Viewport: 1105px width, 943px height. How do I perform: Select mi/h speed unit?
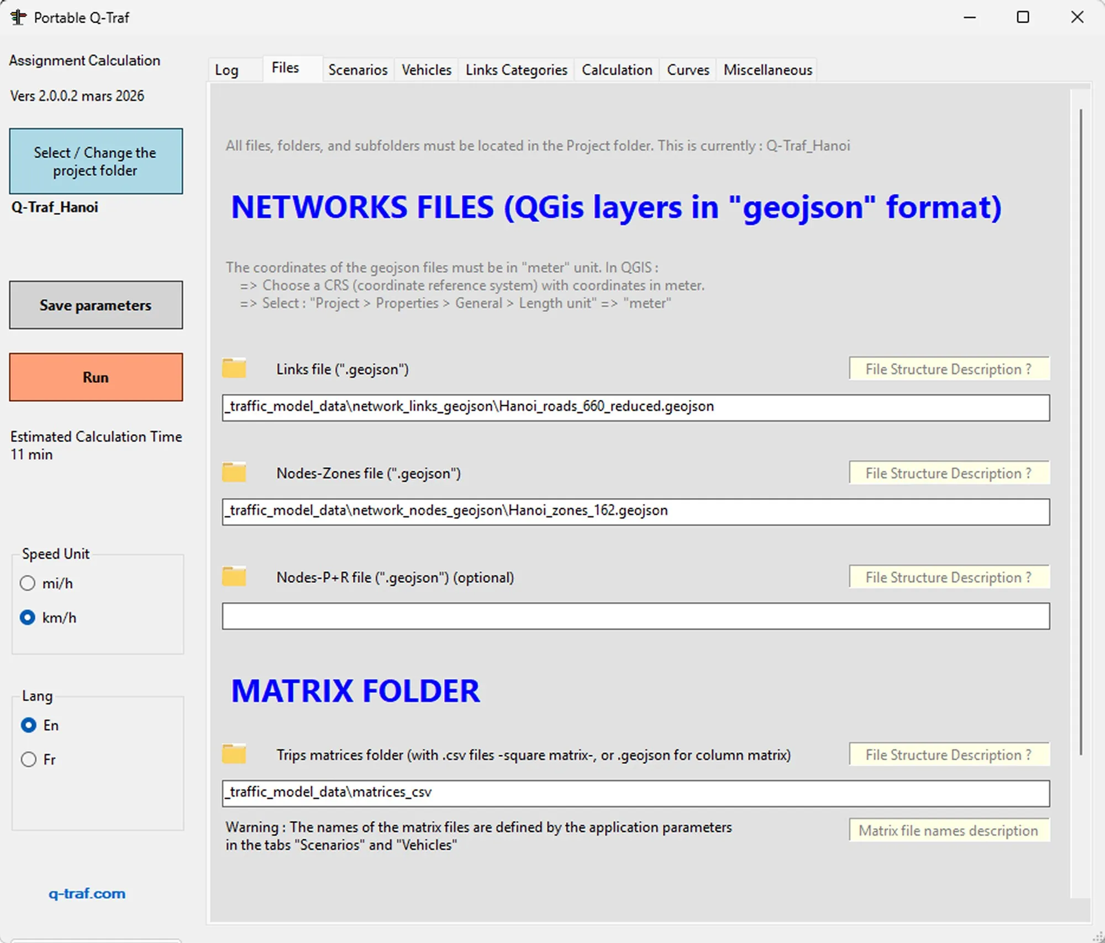click(28, 583)
